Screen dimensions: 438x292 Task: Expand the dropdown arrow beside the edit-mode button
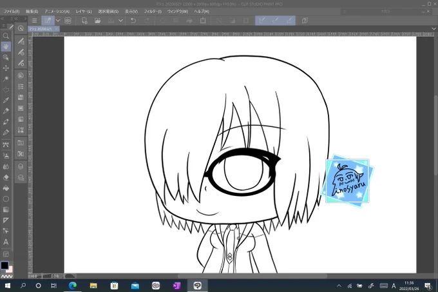[58, 21]
